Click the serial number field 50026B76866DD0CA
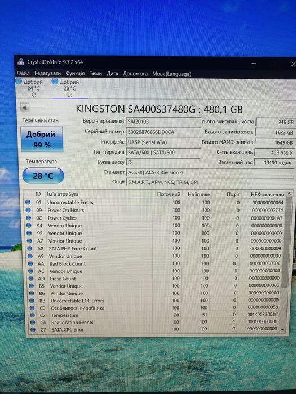The image size is (296, 394). click(163, 132)
